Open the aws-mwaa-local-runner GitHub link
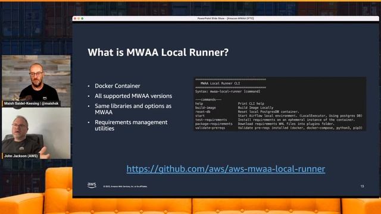Viewport: 381px width, 214px height. click(x=226, y=169)
